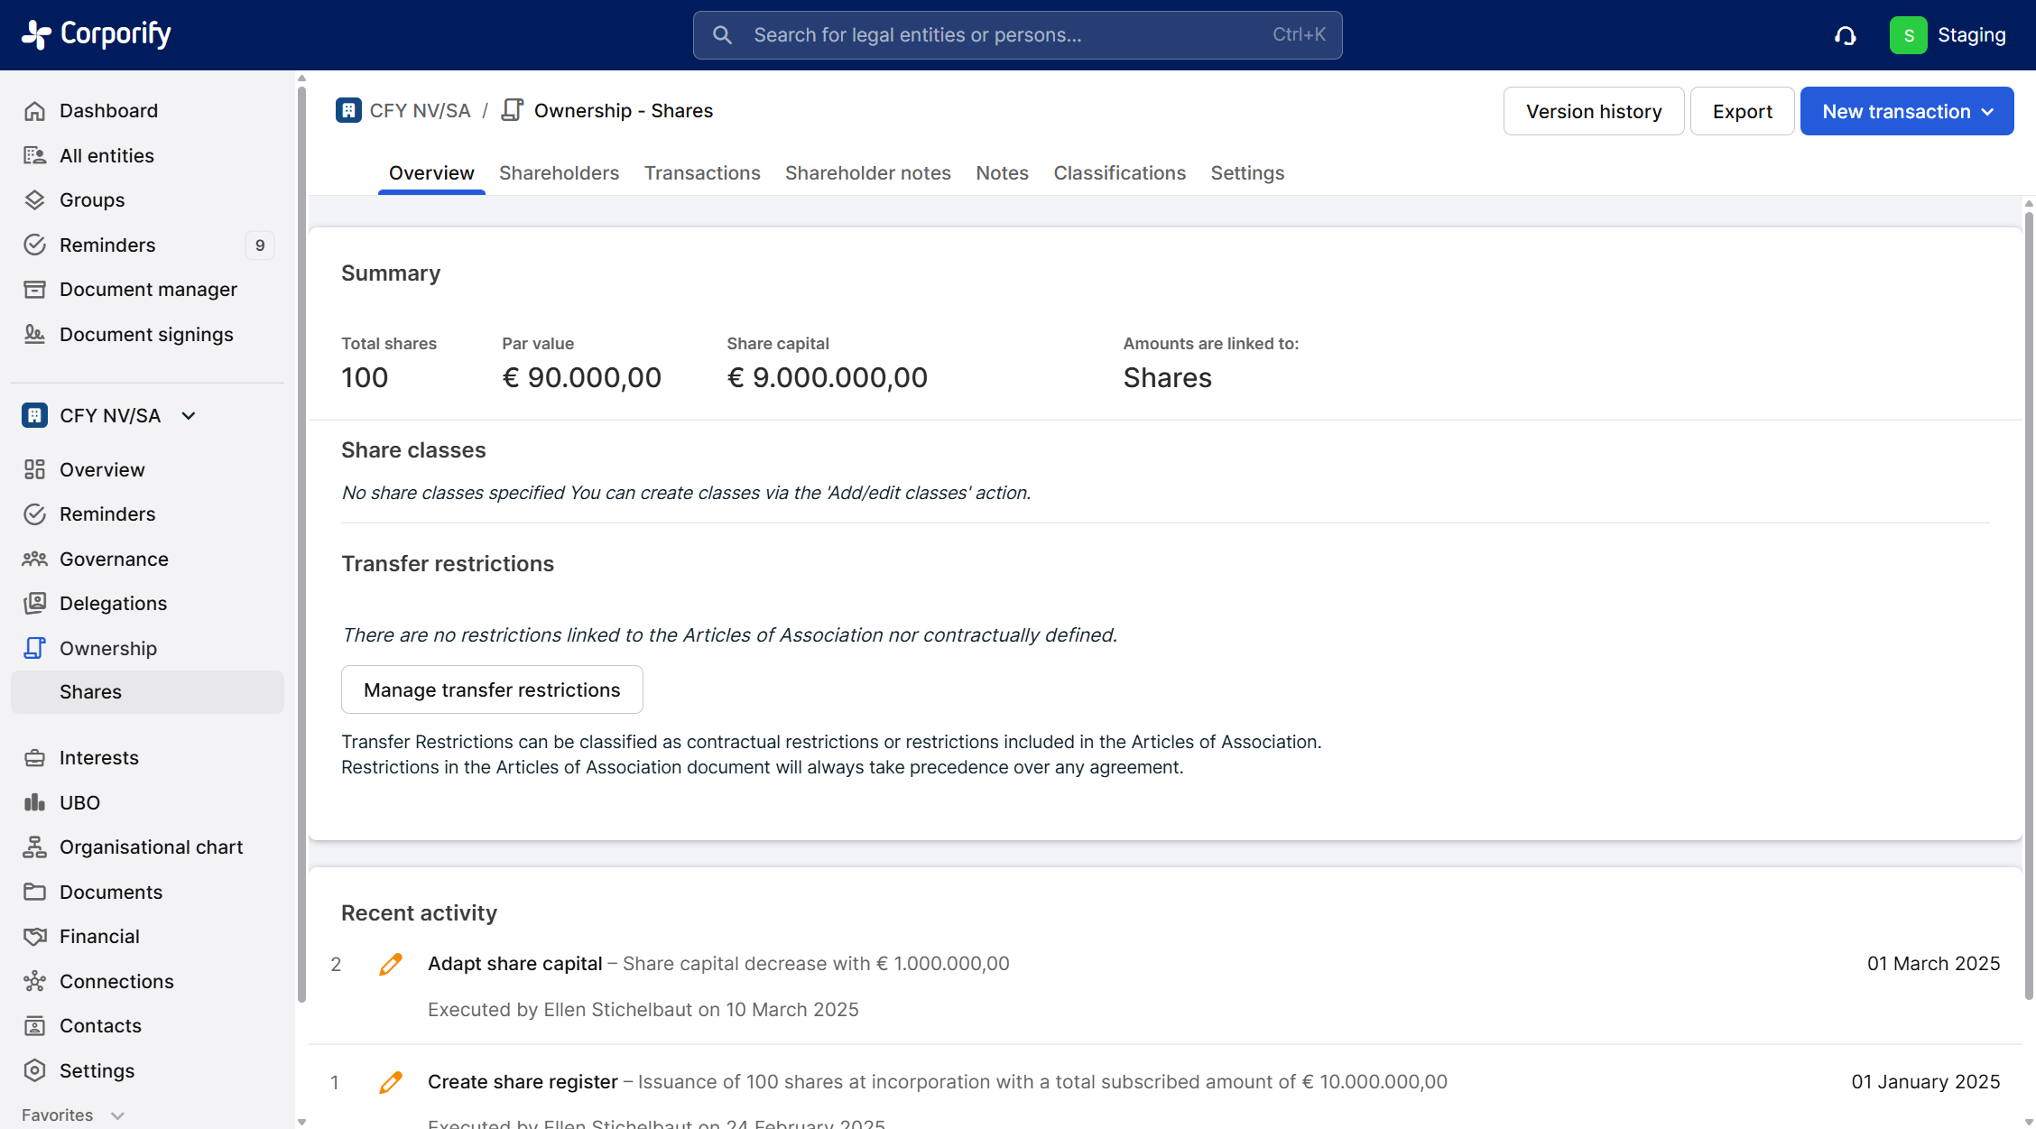Expand the CFY NV/SA entity chevron
Viewport: 2036px width, 1129px height.
click(189, 415)
